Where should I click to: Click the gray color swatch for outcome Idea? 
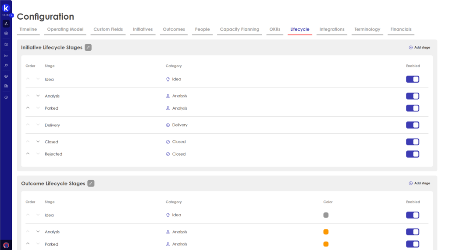(x=326, y=215)
